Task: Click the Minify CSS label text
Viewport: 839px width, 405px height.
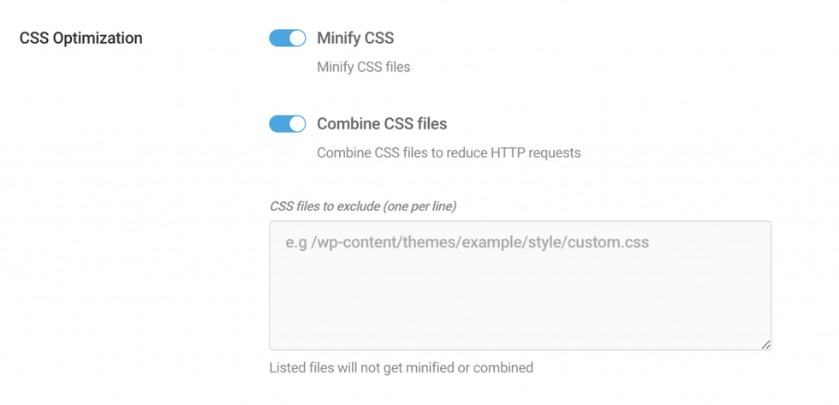Action: coord(355,38)
